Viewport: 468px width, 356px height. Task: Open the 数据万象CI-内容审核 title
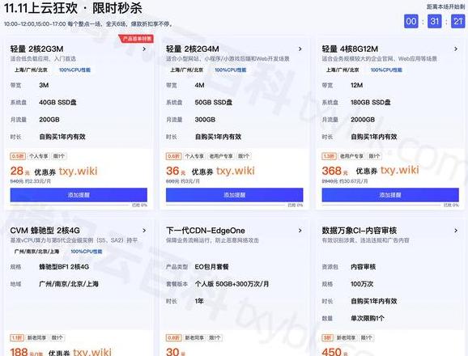(359, 231)
